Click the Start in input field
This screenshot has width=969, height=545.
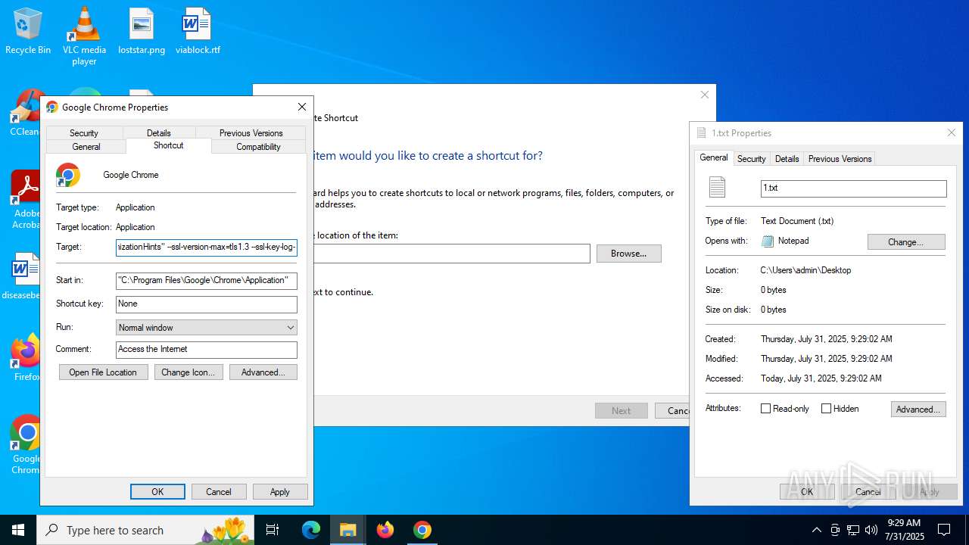coord(207,281)
